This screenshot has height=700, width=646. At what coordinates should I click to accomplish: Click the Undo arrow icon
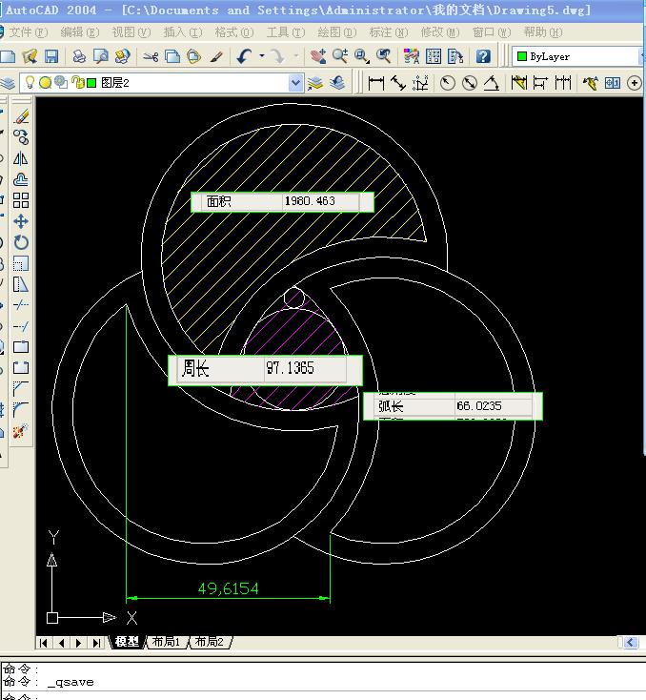pyautogui.click(x=244, y=56)
